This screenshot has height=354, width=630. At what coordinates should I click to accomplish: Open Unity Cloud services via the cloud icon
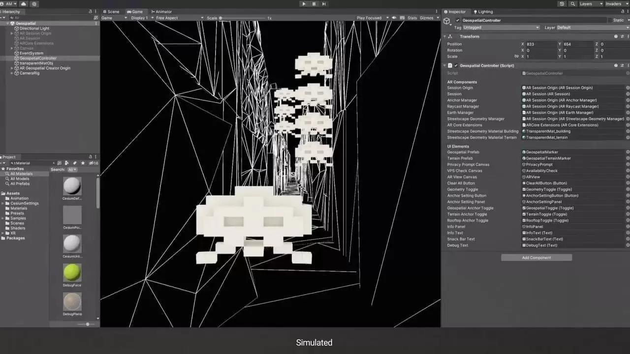click(x=23, y=4)
